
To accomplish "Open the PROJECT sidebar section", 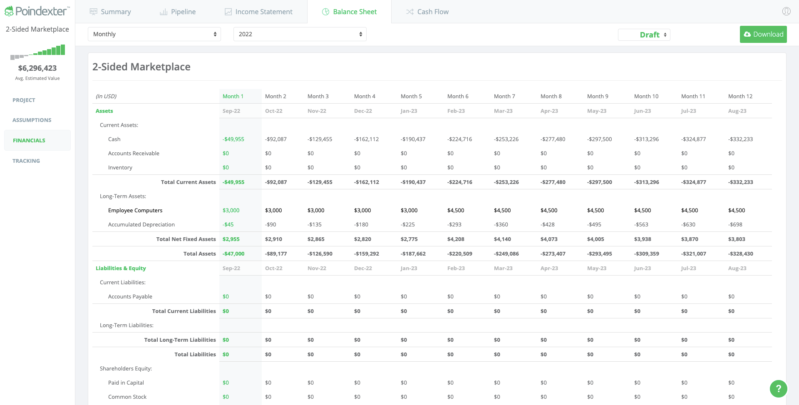I will point(24,100).
